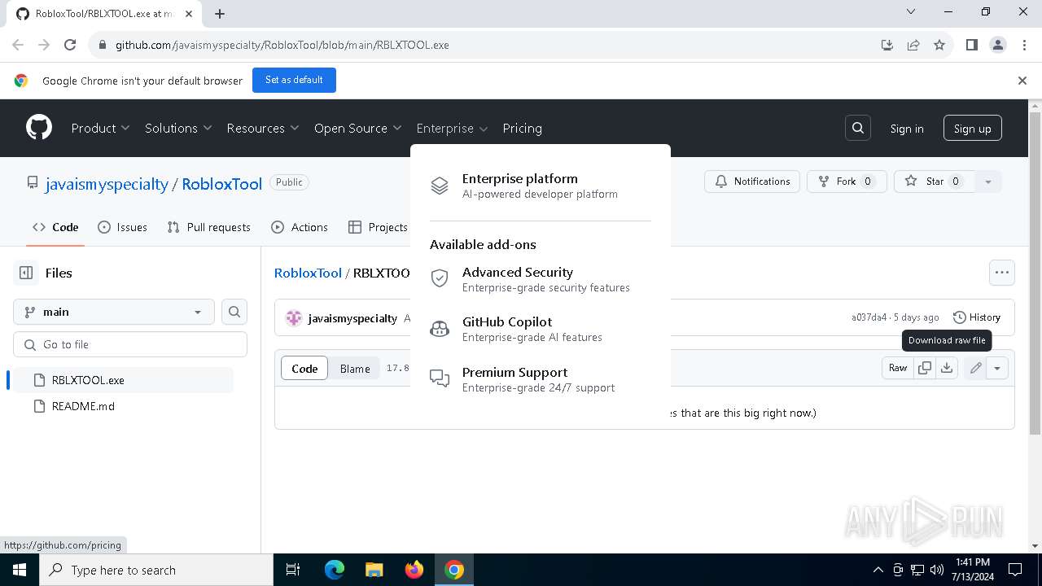
Task: Click the collapse file tree icon
Action: [26, 273]
